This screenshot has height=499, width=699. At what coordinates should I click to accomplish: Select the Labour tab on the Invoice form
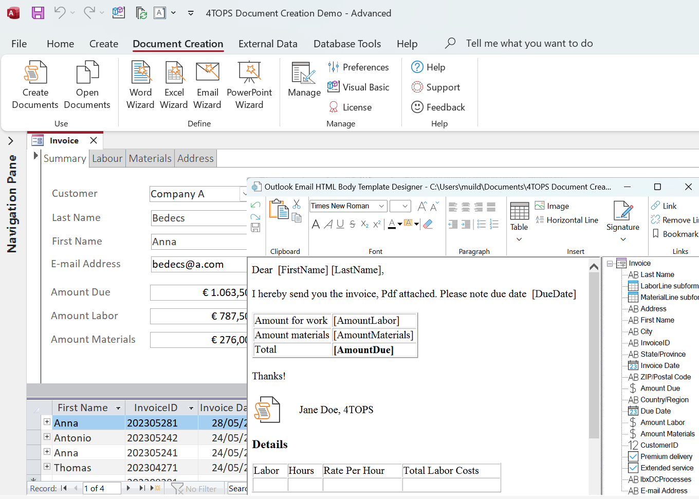(107, 158)
